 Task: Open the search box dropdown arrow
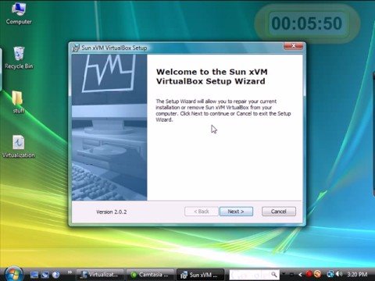point(284,274)
